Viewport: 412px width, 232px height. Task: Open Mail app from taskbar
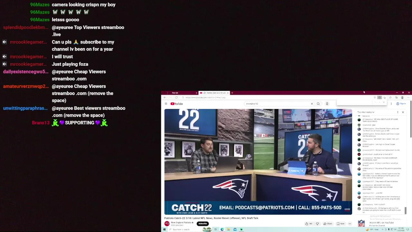point(235,229)
